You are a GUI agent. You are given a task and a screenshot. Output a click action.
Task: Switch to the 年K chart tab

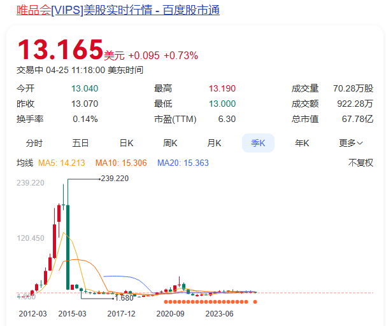tap(302, 143)
